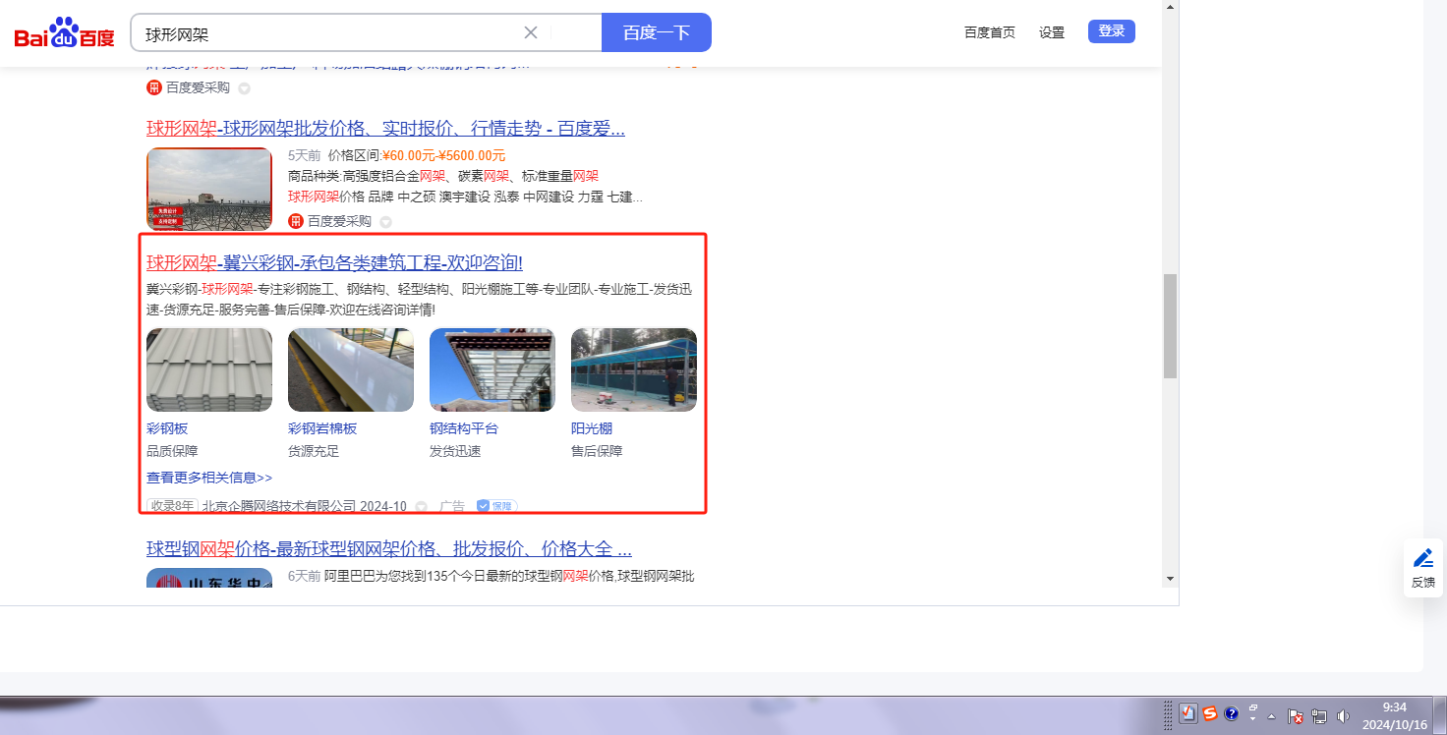Click the network connection tray icon
Screen dimensions: 1447x735
point(1319,716)
